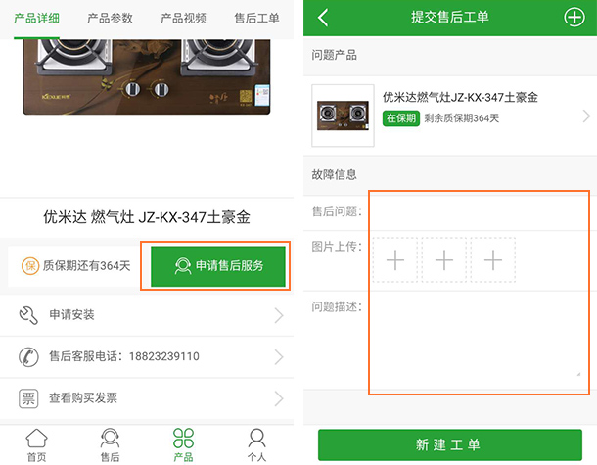The image size is (597, 465).
Task: Select the product title 优米达 燃气灶 JZ-KX-347土豪金
Action: (147, 217)
